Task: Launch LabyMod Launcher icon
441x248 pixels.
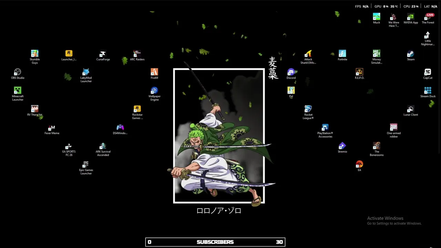Action: (86, 75)
